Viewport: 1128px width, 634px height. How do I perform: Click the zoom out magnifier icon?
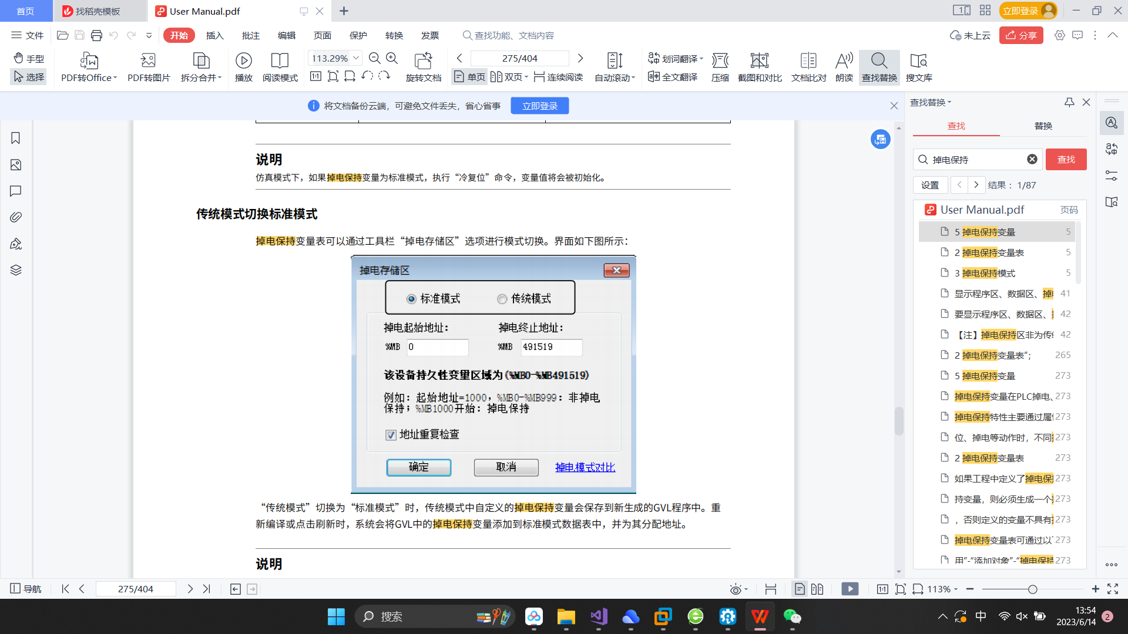[375, 58]
